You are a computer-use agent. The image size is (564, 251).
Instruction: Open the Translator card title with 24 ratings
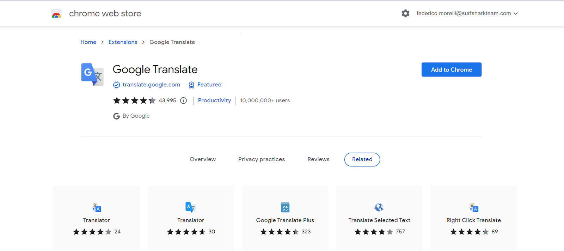point(97,220)
